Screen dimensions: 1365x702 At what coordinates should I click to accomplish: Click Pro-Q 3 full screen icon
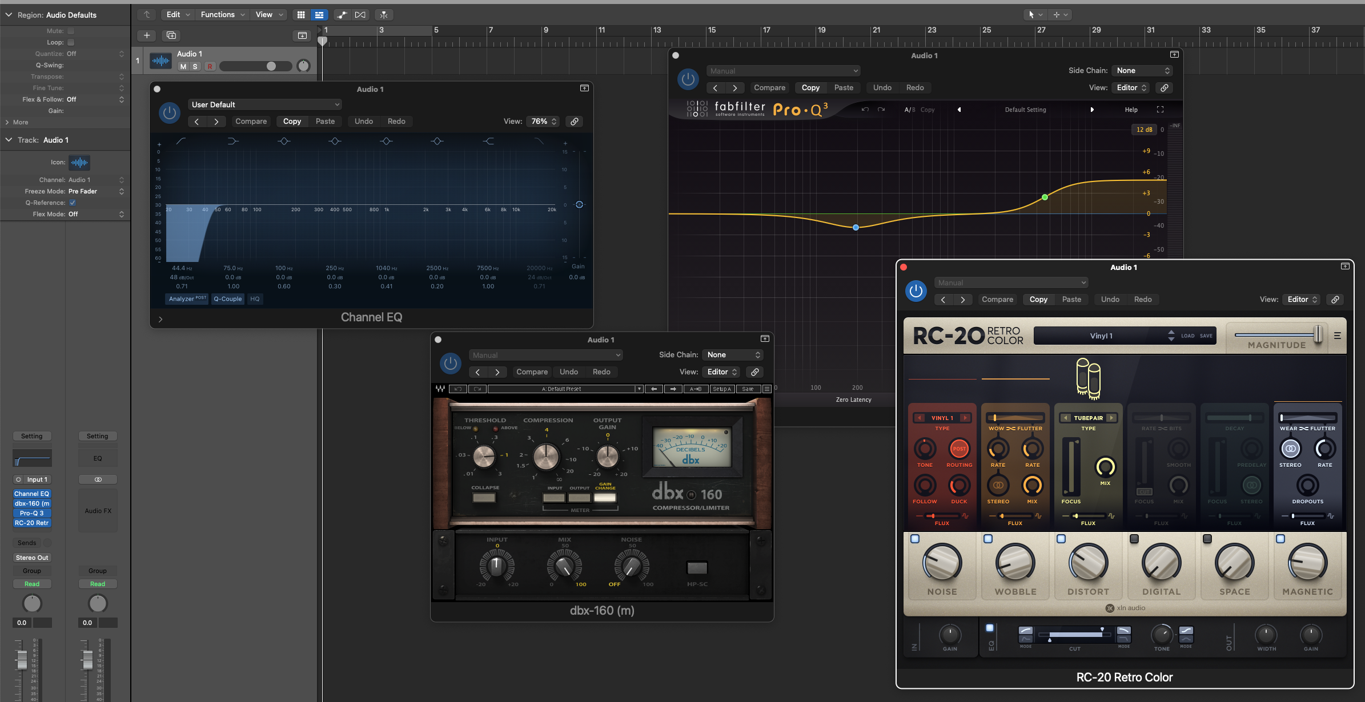[1160, 110]
